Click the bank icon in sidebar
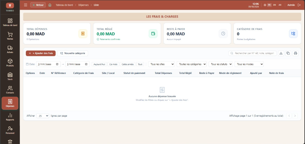The image size is (305, 144). pyautogui.click(x=10, y=142)
